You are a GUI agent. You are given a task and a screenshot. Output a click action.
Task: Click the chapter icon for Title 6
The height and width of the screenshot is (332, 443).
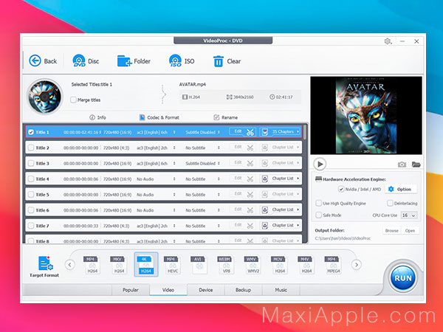click(265, 210)
